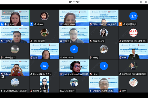Click the blue person badge beside aimee
The width and height of the screenshot is (148, 98).
tap(32, 24)
